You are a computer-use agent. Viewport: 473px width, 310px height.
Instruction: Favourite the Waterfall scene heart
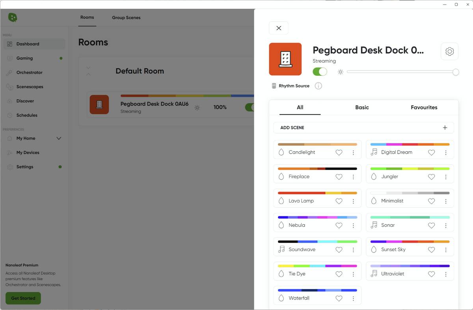[x=339, y=298]
